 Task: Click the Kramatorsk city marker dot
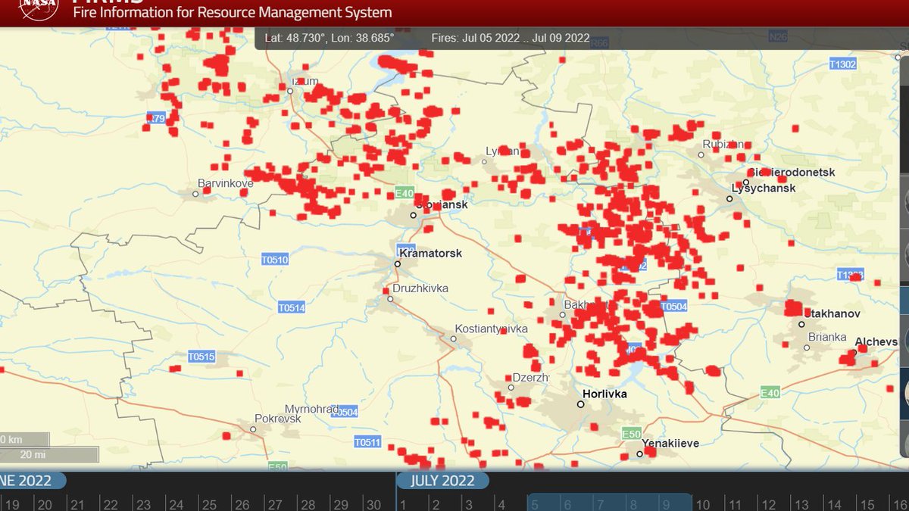pos(397,264)
